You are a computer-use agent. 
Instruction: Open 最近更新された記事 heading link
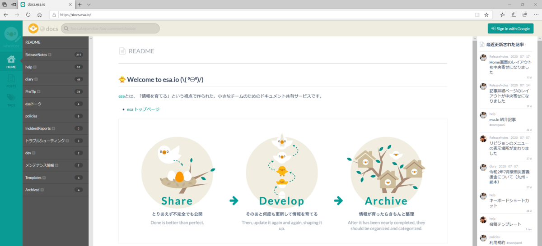[x=505, y=45]
